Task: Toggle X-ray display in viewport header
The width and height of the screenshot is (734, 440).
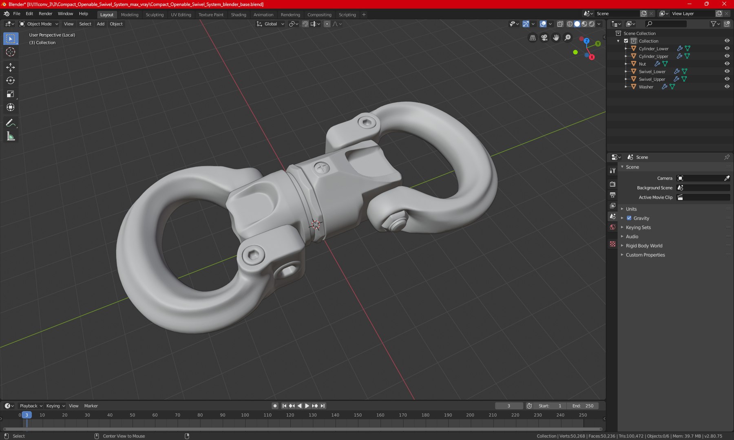Action: 560,24
